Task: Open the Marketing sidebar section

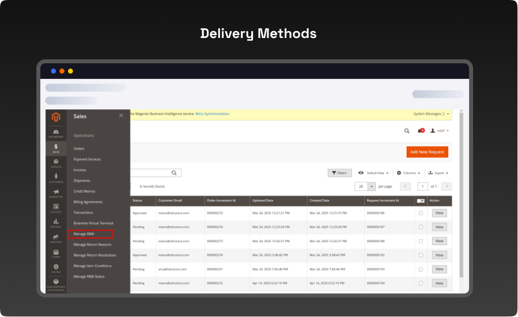Action: coord(56,193)
